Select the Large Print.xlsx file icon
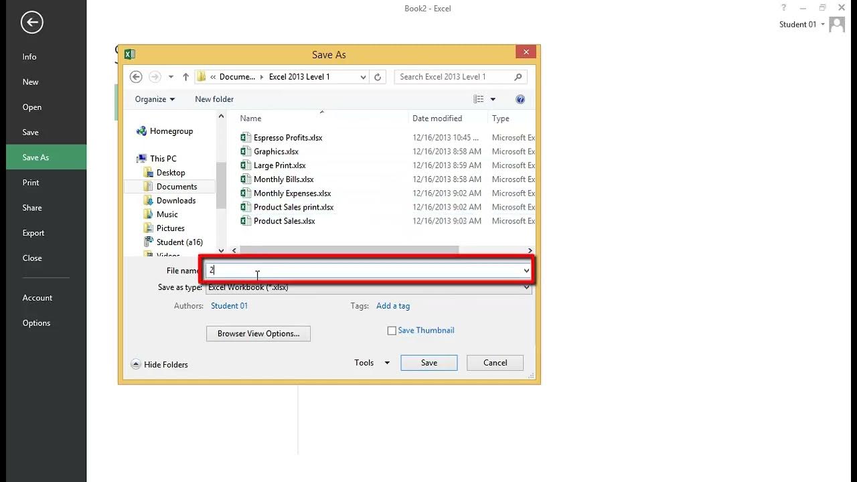This screenshot has width=857, height=482. click(245, 165)
